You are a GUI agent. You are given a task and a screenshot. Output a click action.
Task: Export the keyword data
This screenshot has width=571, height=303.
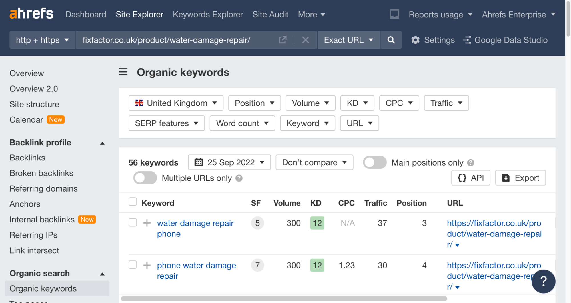click(x=520, y=178)
